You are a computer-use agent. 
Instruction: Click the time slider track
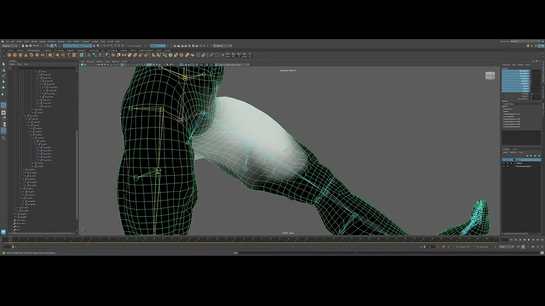251,240
